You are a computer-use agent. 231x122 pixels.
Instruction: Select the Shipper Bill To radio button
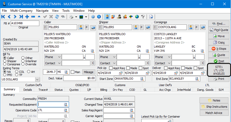5,61
